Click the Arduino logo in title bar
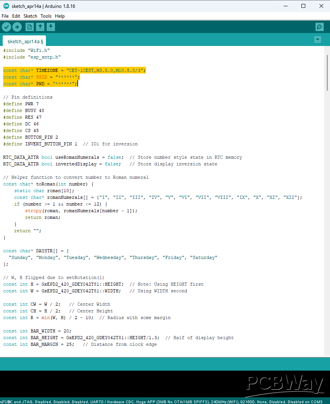Screen dimensions: 330x404 coord(6,6)
